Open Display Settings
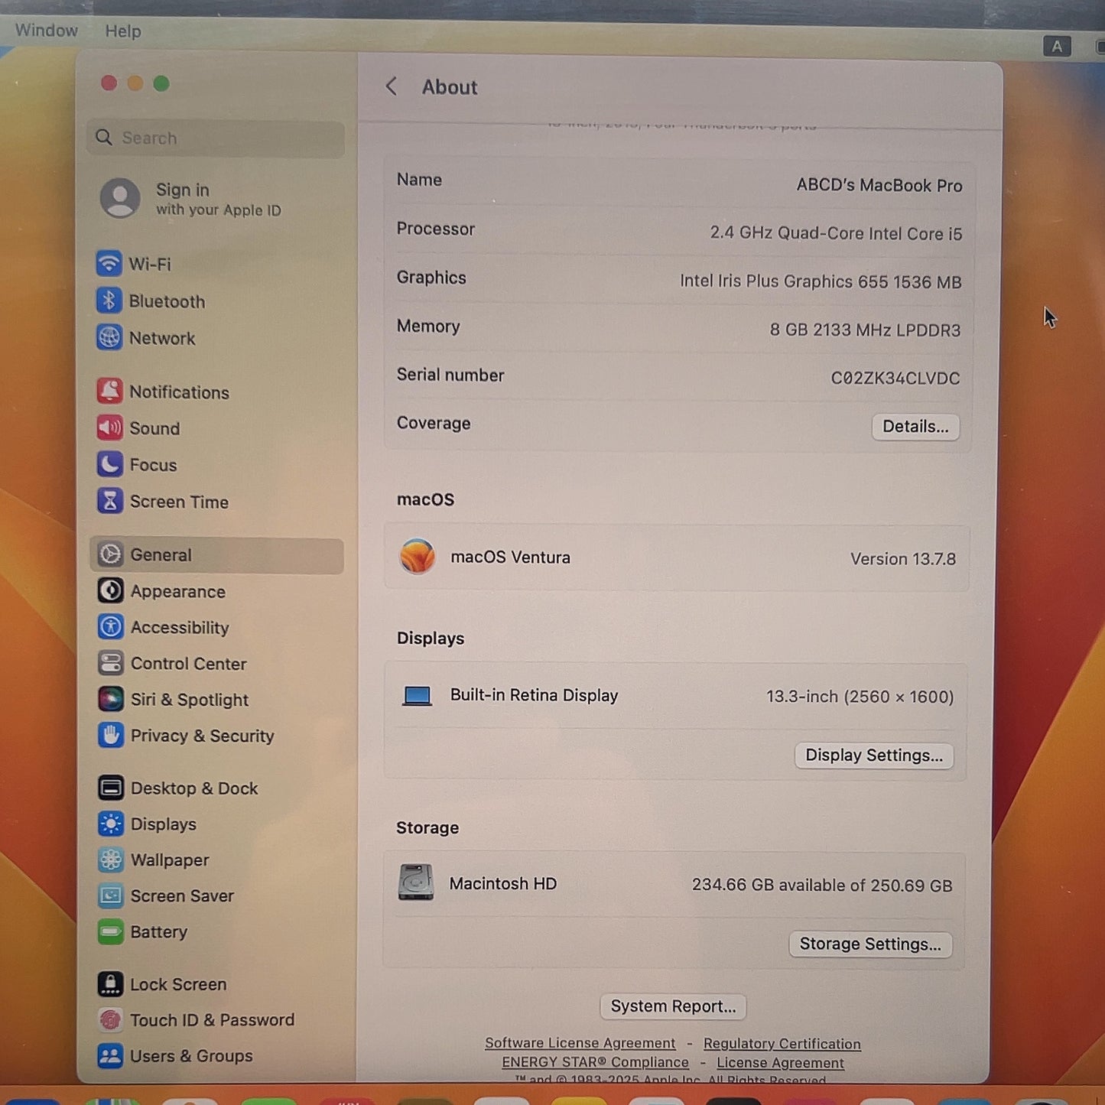 click(874, 756)
